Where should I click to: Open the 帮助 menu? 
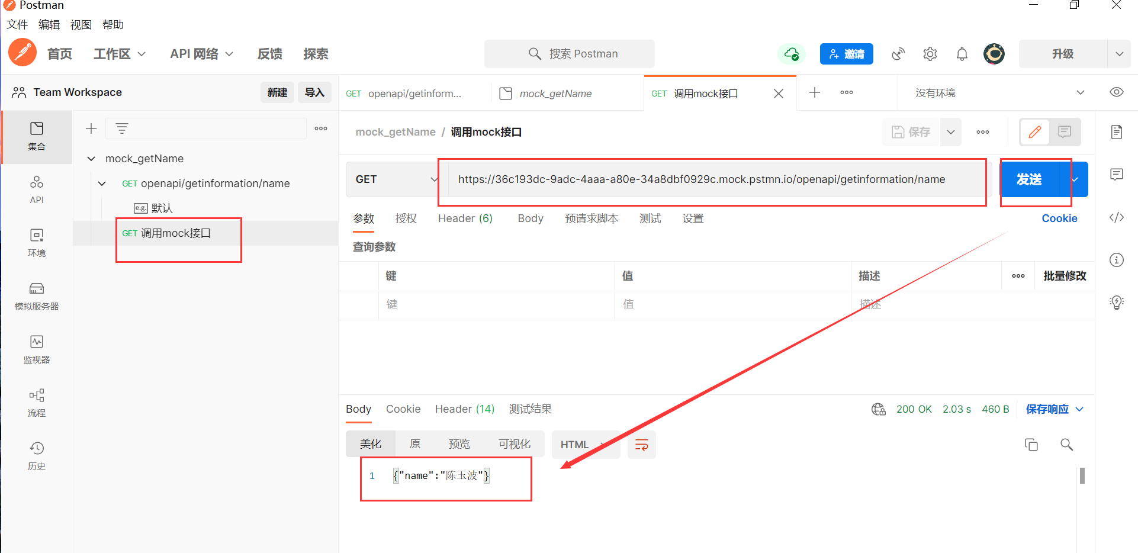click(x=113, y=25)
